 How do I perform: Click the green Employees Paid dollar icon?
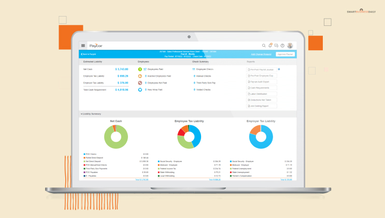(x=140, y=69)
